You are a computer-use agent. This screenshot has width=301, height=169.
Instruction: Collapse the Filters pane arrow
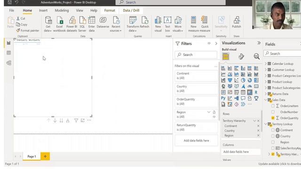pyautogui.click(x=216, y=44)
